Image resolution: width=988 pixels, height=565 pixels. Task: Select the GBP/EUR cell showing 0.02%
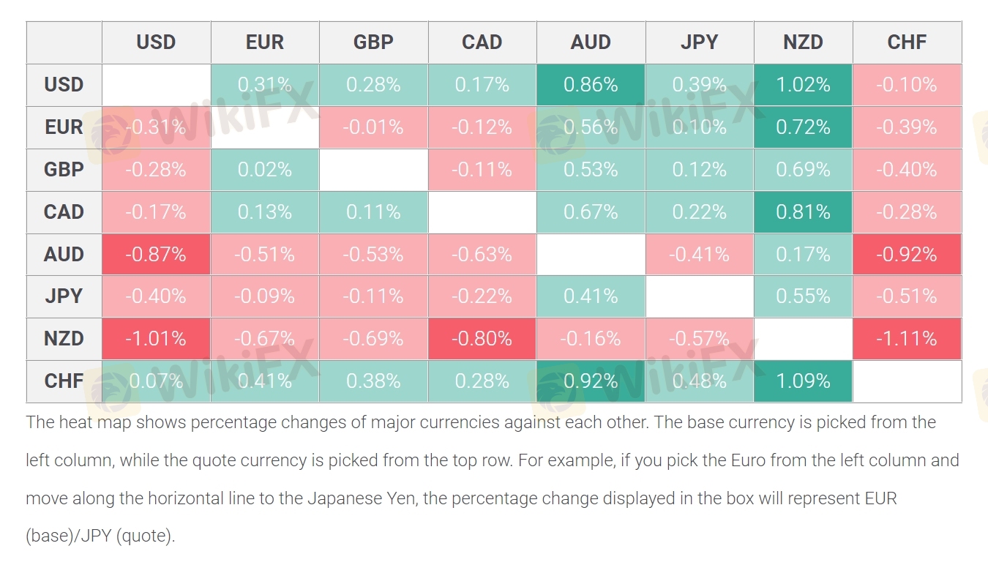(x=264, y=170)
